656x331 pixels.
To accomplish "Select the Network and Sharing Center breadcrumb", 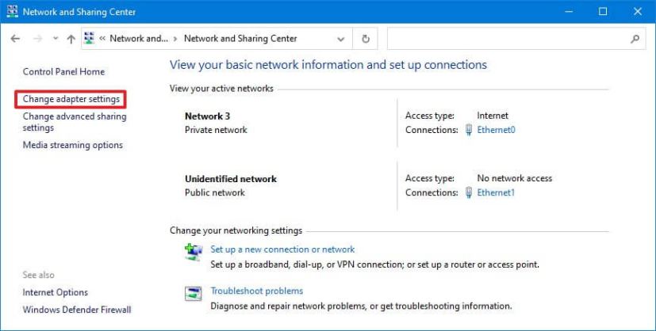I will pyautogui.click(x=240, y=38).
